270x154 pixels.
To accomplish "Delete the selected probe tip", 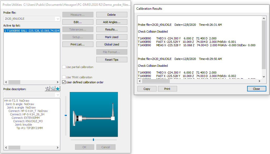I will coord(112,14).
